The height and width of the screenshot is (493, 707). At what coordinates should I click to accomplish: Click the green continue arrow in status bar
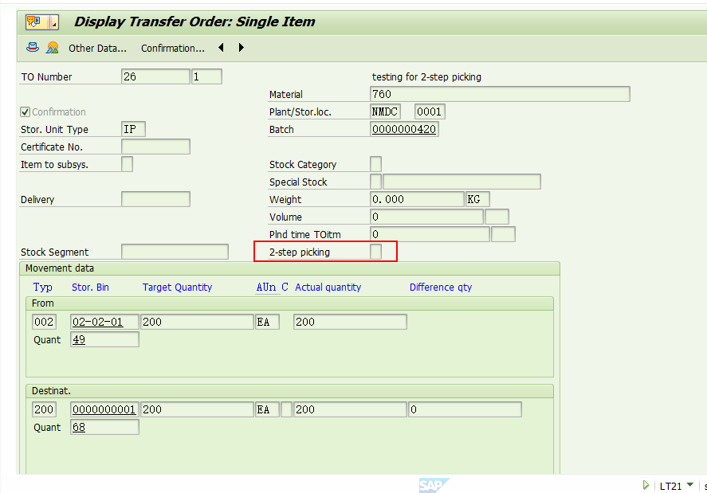click(646, 484)
